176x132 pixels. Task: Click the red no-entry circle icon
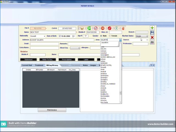click(x=109, y=28)
